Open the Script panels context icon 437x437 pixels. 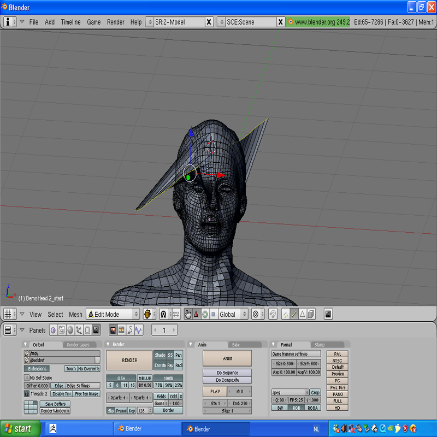62,330
